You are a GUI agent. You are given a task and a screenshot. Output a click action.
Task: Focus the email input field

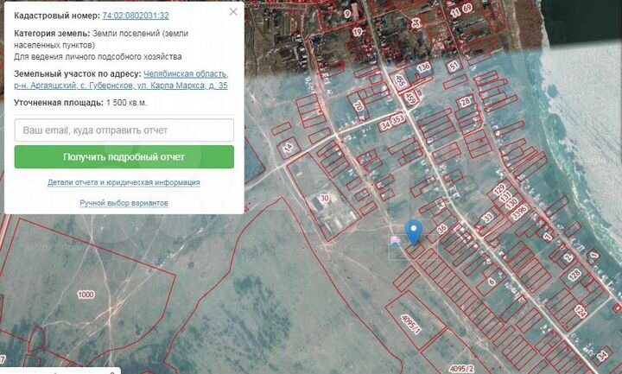pos(124,130)
